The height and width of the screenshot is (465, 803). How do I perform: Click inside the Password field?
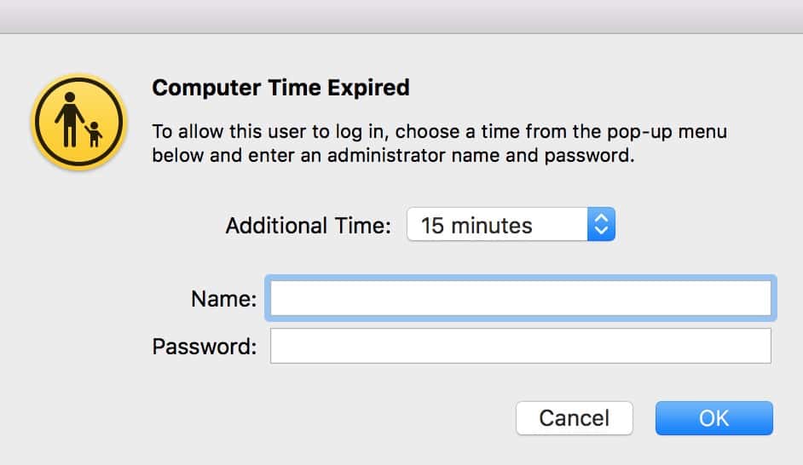coord(520,347)
